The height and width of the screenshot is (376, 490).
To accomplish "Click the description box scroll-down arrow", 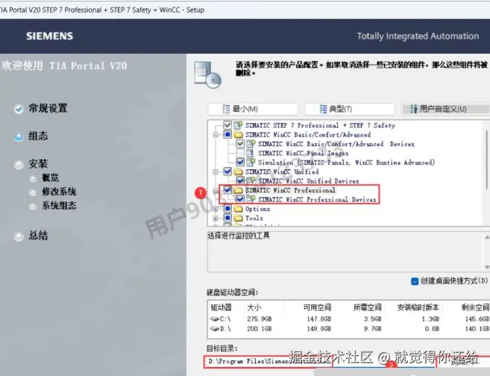I will (487, 267).
